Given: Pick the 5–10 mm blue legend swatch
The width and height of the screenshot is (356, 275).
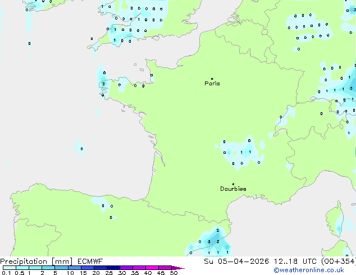Looking at the screenshot, I should tap(62, 268).
